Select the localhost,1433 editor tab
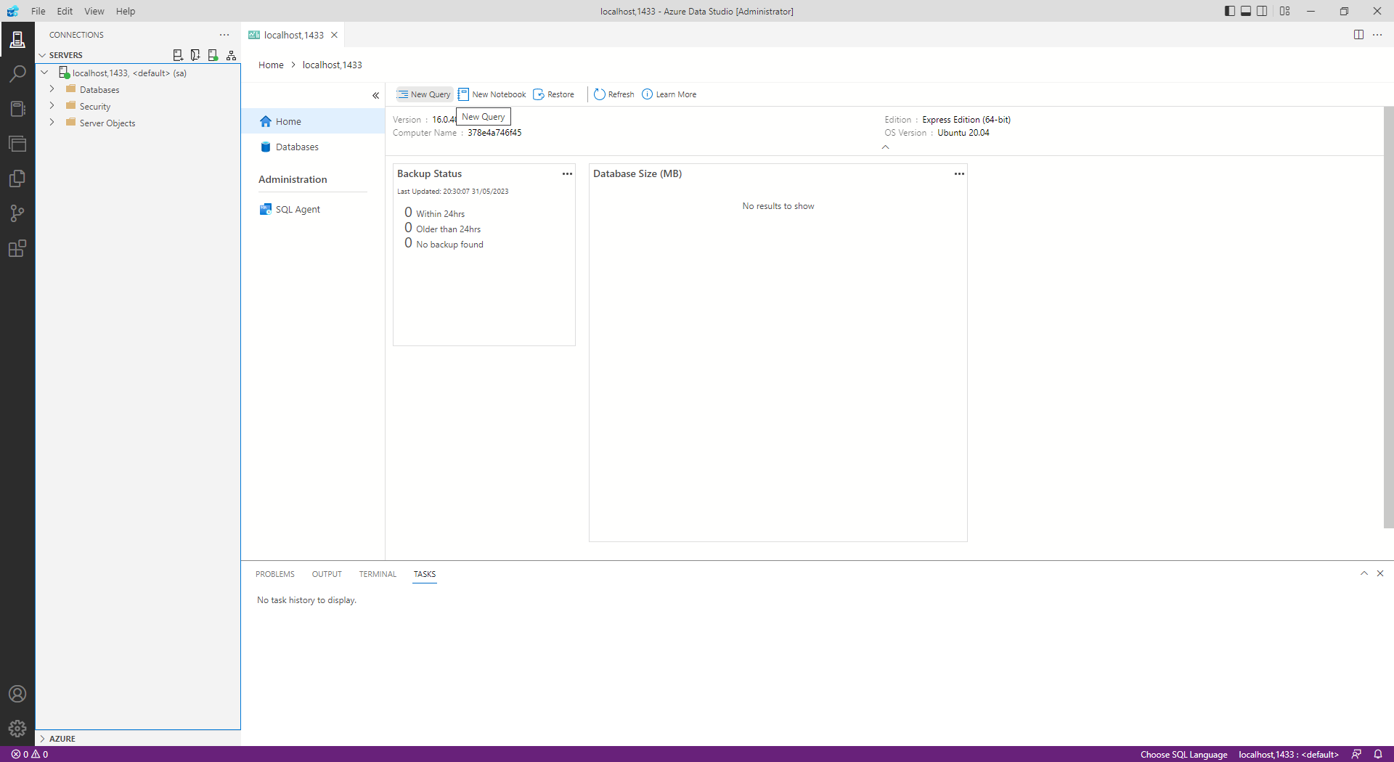 pyautogui.click(x=293, y=35)
